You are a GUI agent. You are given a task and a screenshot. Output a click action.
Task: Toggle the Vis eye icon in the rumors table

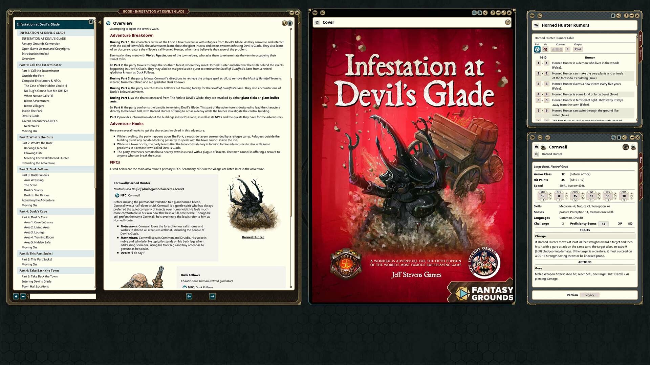click(x=546, y=49)
